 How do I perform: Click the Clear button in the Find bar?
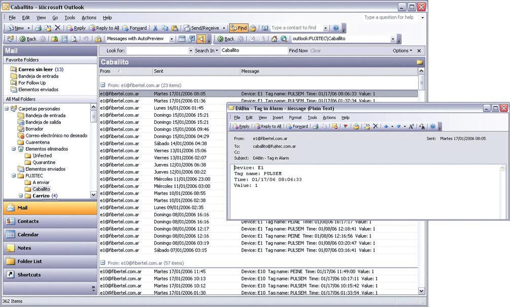316,51
